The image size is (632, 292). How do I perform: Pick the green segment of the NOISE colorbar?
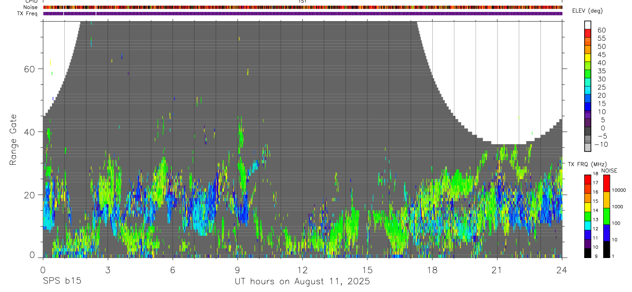pos(606,216)
